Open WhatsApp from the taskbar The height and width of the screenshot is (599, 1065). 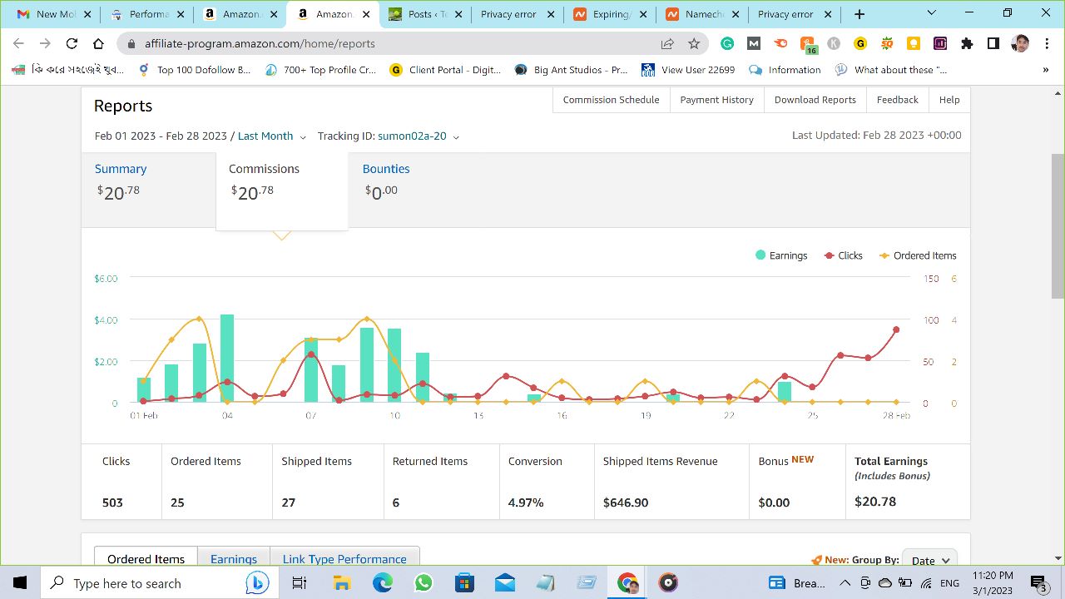pos(424,583)
